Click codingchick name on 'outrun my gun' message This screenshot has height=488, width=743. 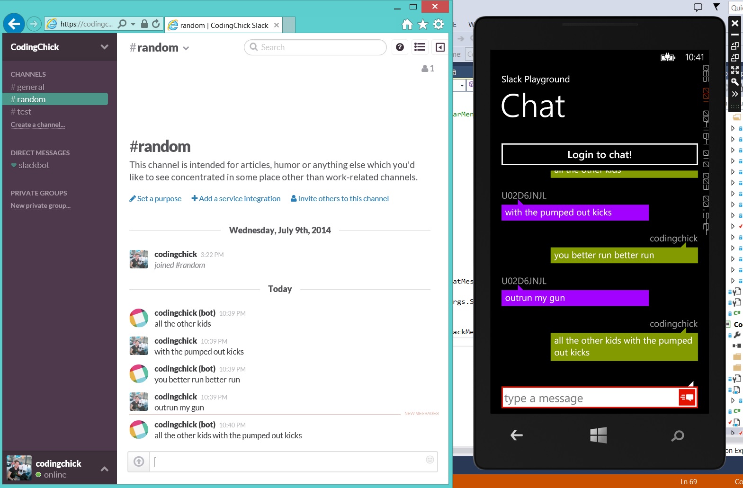click(x=176, y=397)
